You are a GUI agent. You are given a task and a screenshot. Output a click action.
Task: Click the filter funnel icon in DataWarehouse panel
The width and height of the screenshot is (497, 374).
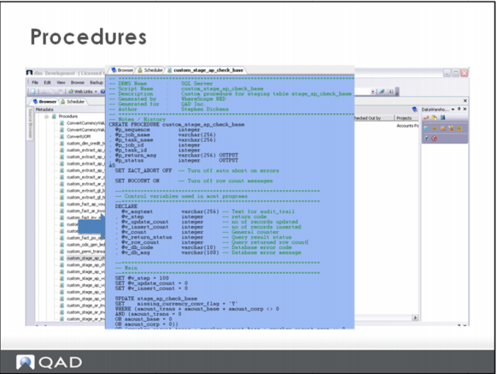(x=426, y=138)
